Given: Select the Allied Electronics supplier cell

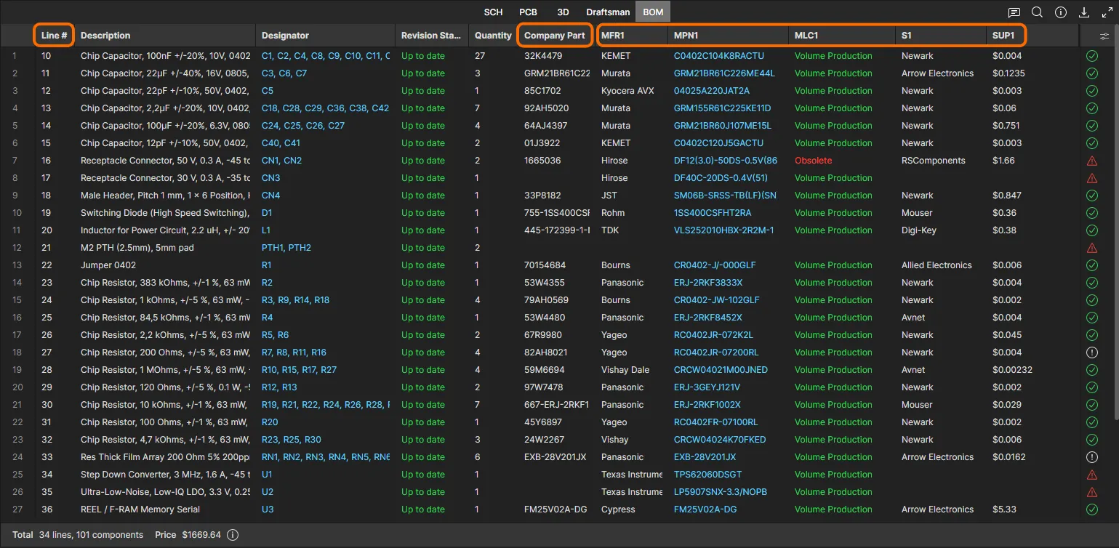Looking at the screenshot, I should pos(936,265).
